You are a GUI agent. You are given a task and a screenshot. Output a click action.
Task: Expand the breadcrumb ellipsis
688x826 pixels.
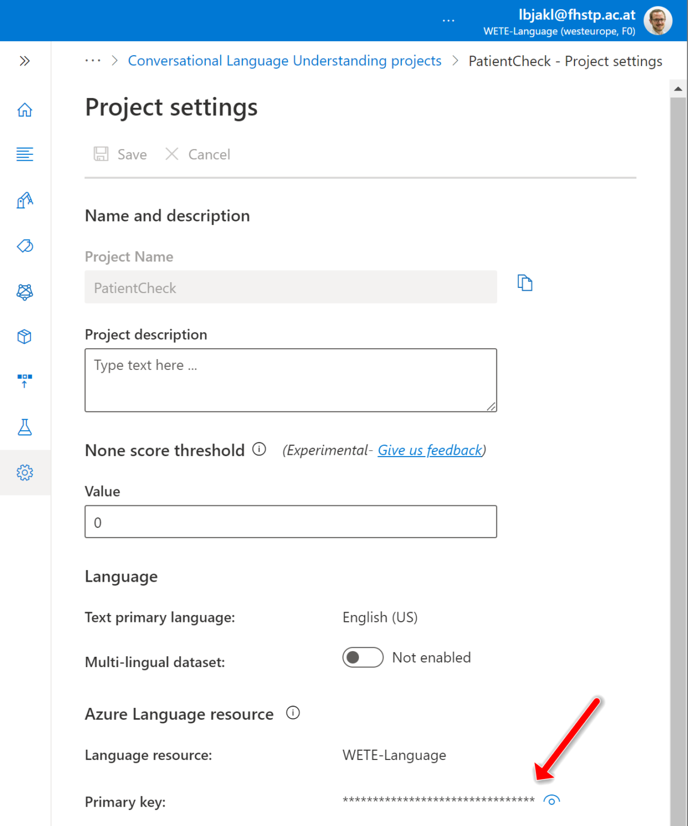(93, 61)
